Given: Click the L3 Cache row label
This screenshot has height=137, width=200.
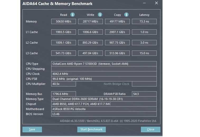Looking at the screenshot, I should pyautogui.click(x=32, y=53).
